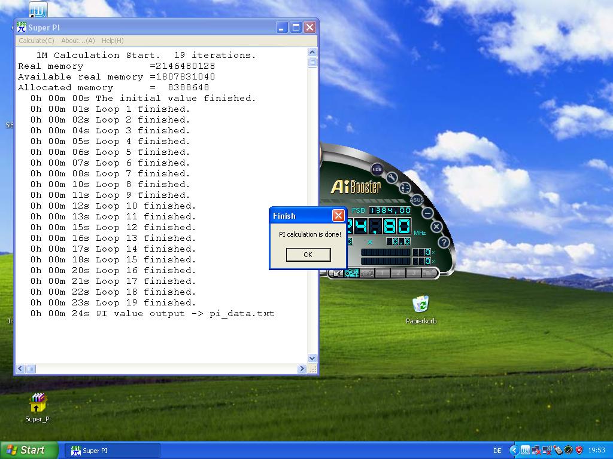Click AI Booster options list icon
The height and width of the screenshot is (459, 613).
[405, 188]
